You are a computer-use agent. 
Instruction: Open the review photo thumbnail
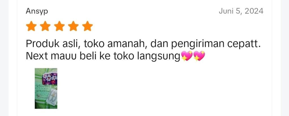coord(46,88)
